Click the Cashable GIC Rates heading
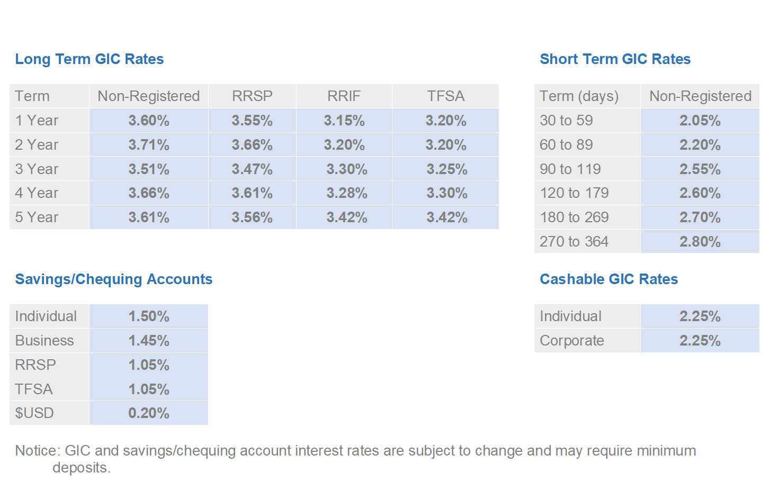Image resolution: width=770 pixels, height=500 pixels. (608, 279)
